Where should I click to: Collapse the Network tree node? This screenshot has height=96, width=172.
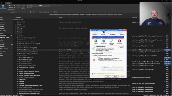(x=14, y=34)
